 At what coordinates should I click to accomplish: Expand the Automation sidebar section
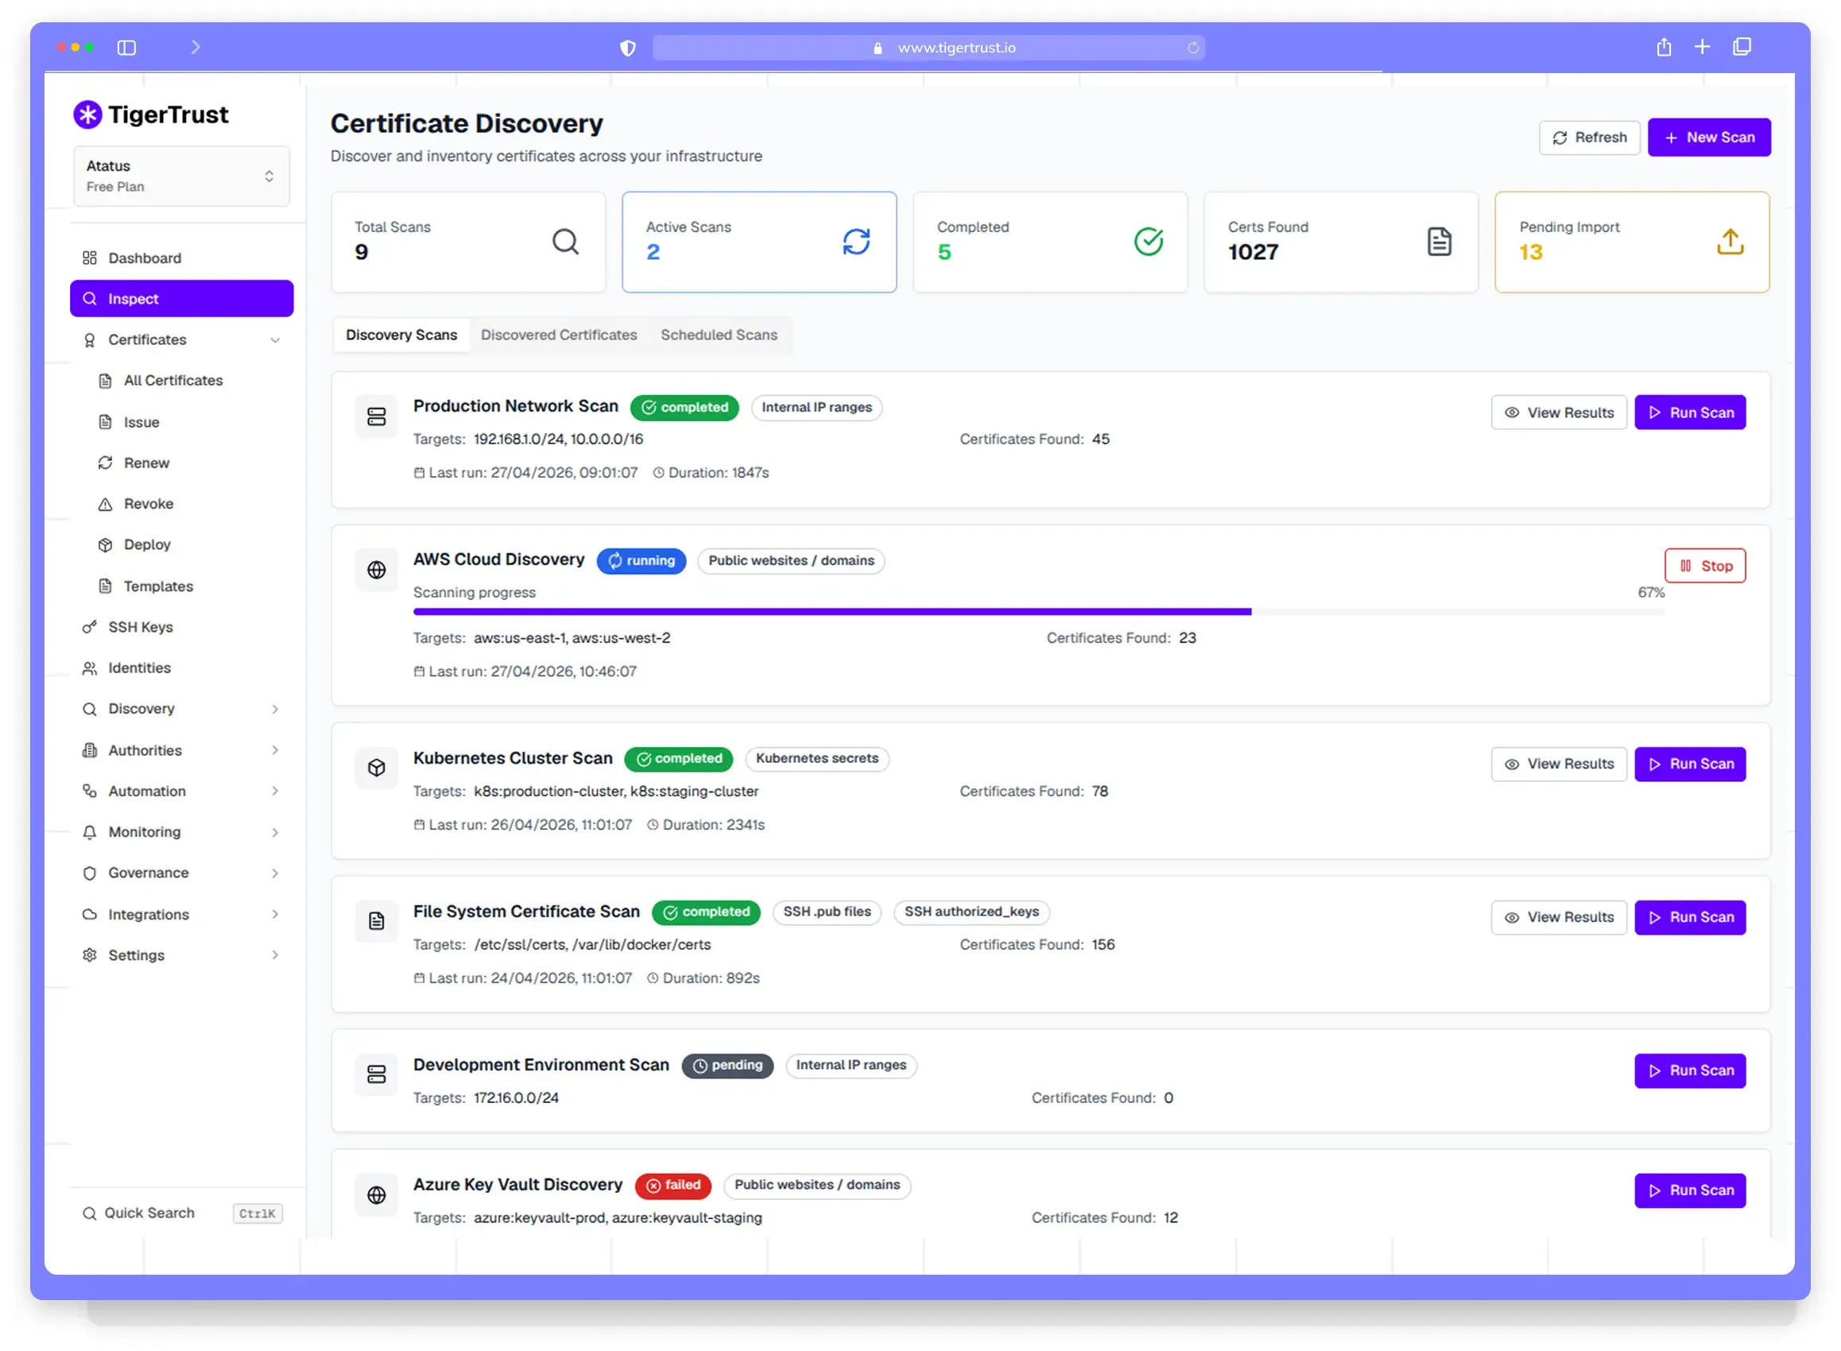point(180,791)
